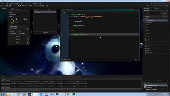Open the help toolbar icon
Screen dimensions: 170x96
coord(32,6)
